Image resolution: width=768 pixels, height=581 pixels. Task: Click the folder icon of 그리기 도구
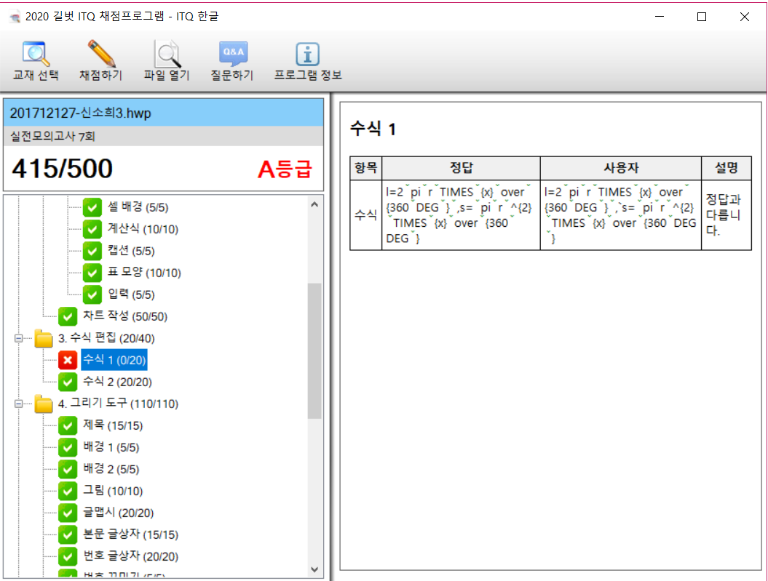coord(44,404)
